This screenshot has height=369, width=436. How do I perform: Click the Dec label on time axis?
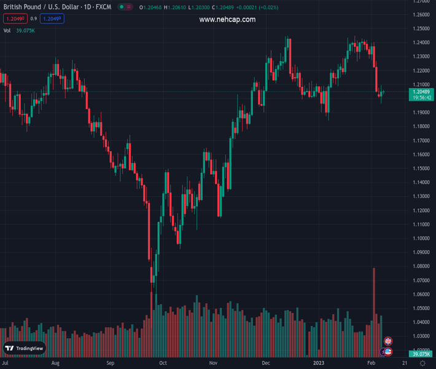click(x=265, y=363)
